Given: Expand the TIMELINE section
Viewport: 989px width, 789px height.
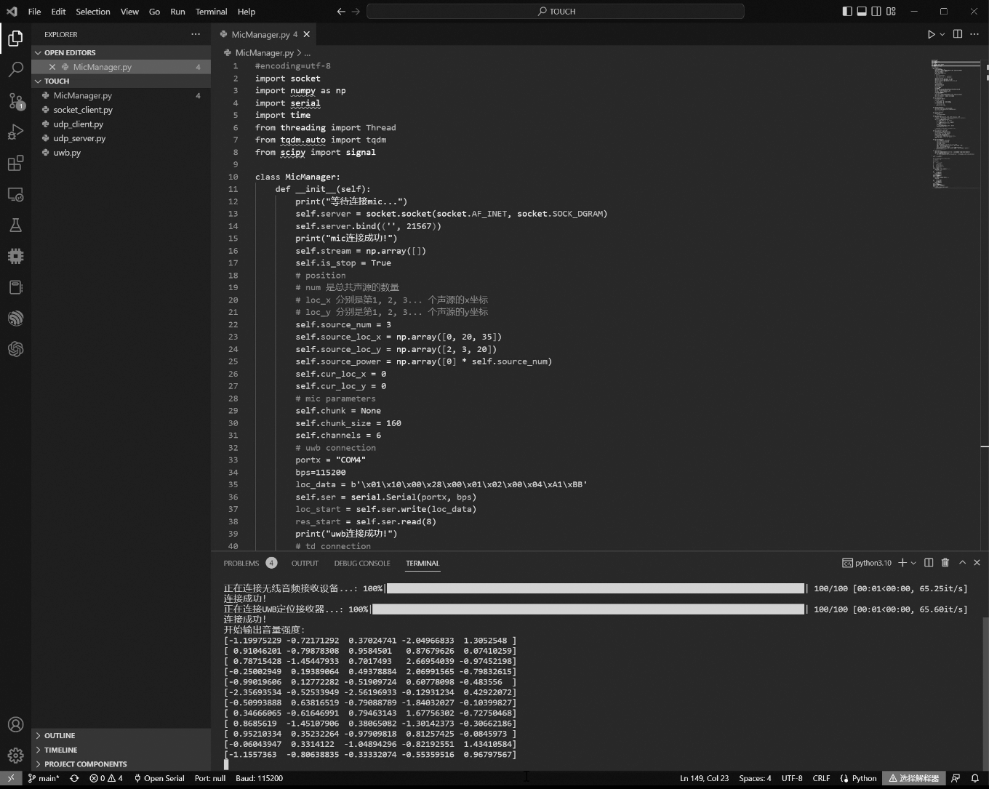Looking at the screenshot, I should 60,750.
